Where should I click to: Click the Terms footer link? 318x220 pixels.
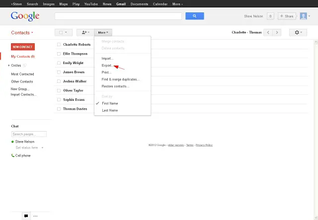[190, 145]
